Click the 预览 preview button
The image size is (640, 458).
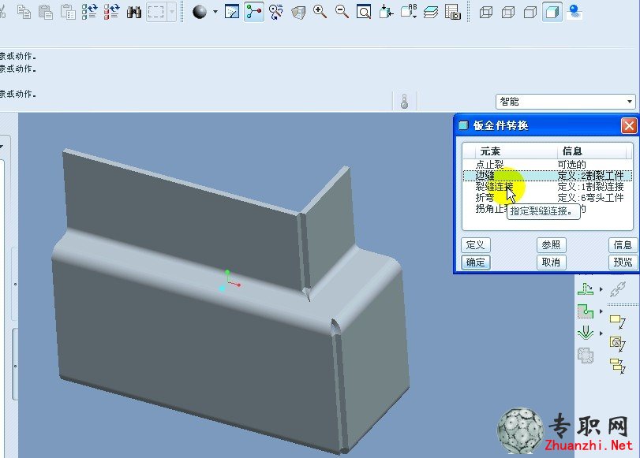pos(623,262)
